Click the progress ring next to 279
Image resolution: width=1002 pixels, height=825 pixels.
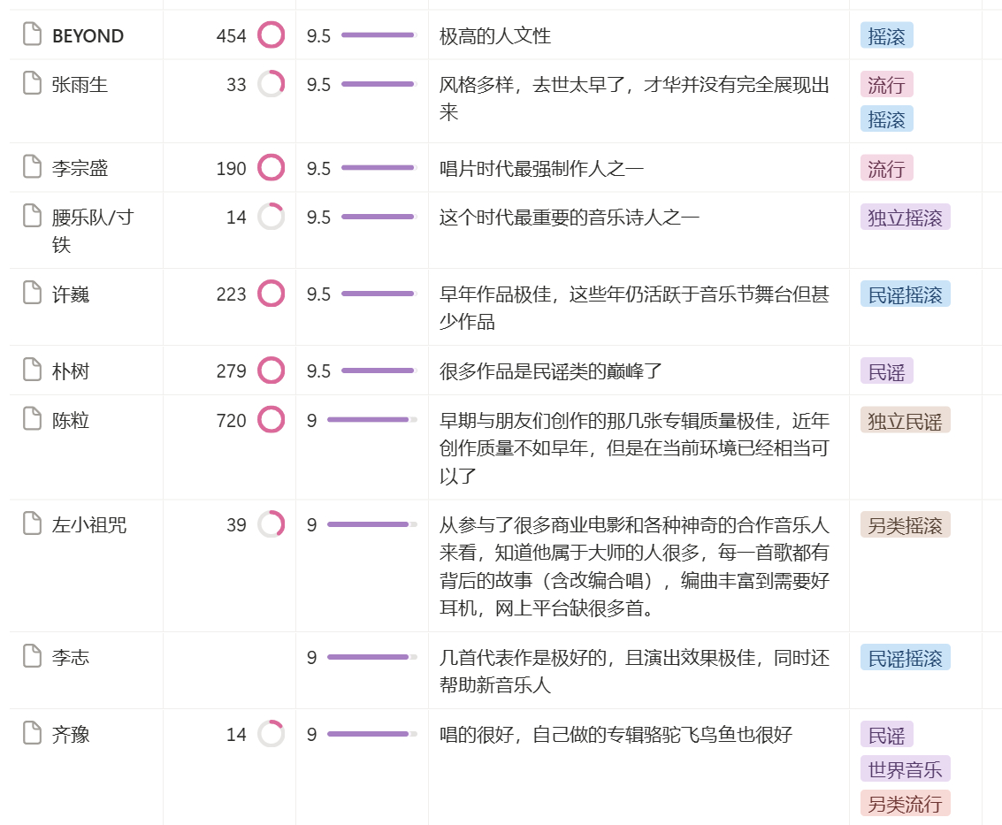[271, 370]
